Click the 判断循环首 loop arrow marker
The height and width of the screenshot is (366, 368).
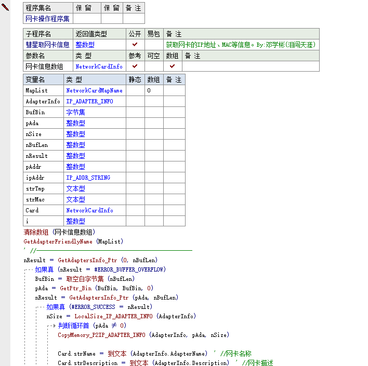53,326
